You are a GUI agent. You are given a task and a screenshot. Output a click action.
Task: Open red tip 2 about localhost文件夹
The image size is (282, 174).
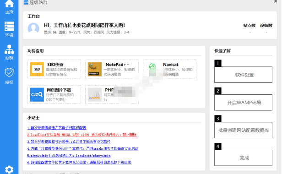click(x=82, y=135)
